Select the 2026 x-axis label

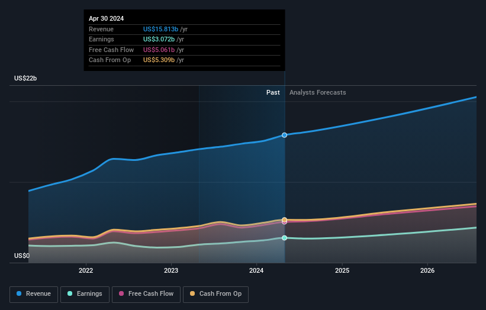[427, 271]
